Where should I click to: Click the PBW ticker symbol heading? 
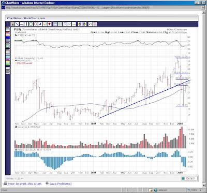click(x=18, y=30)
